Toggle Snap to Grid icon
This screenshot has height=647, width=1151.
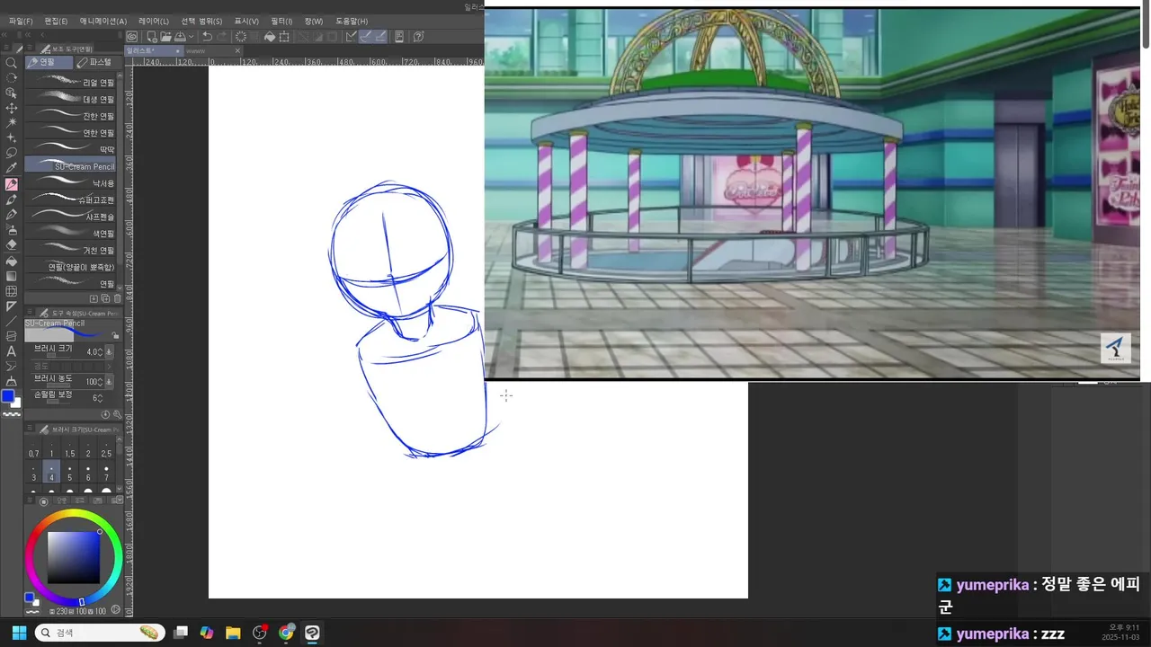pos(381,37)
